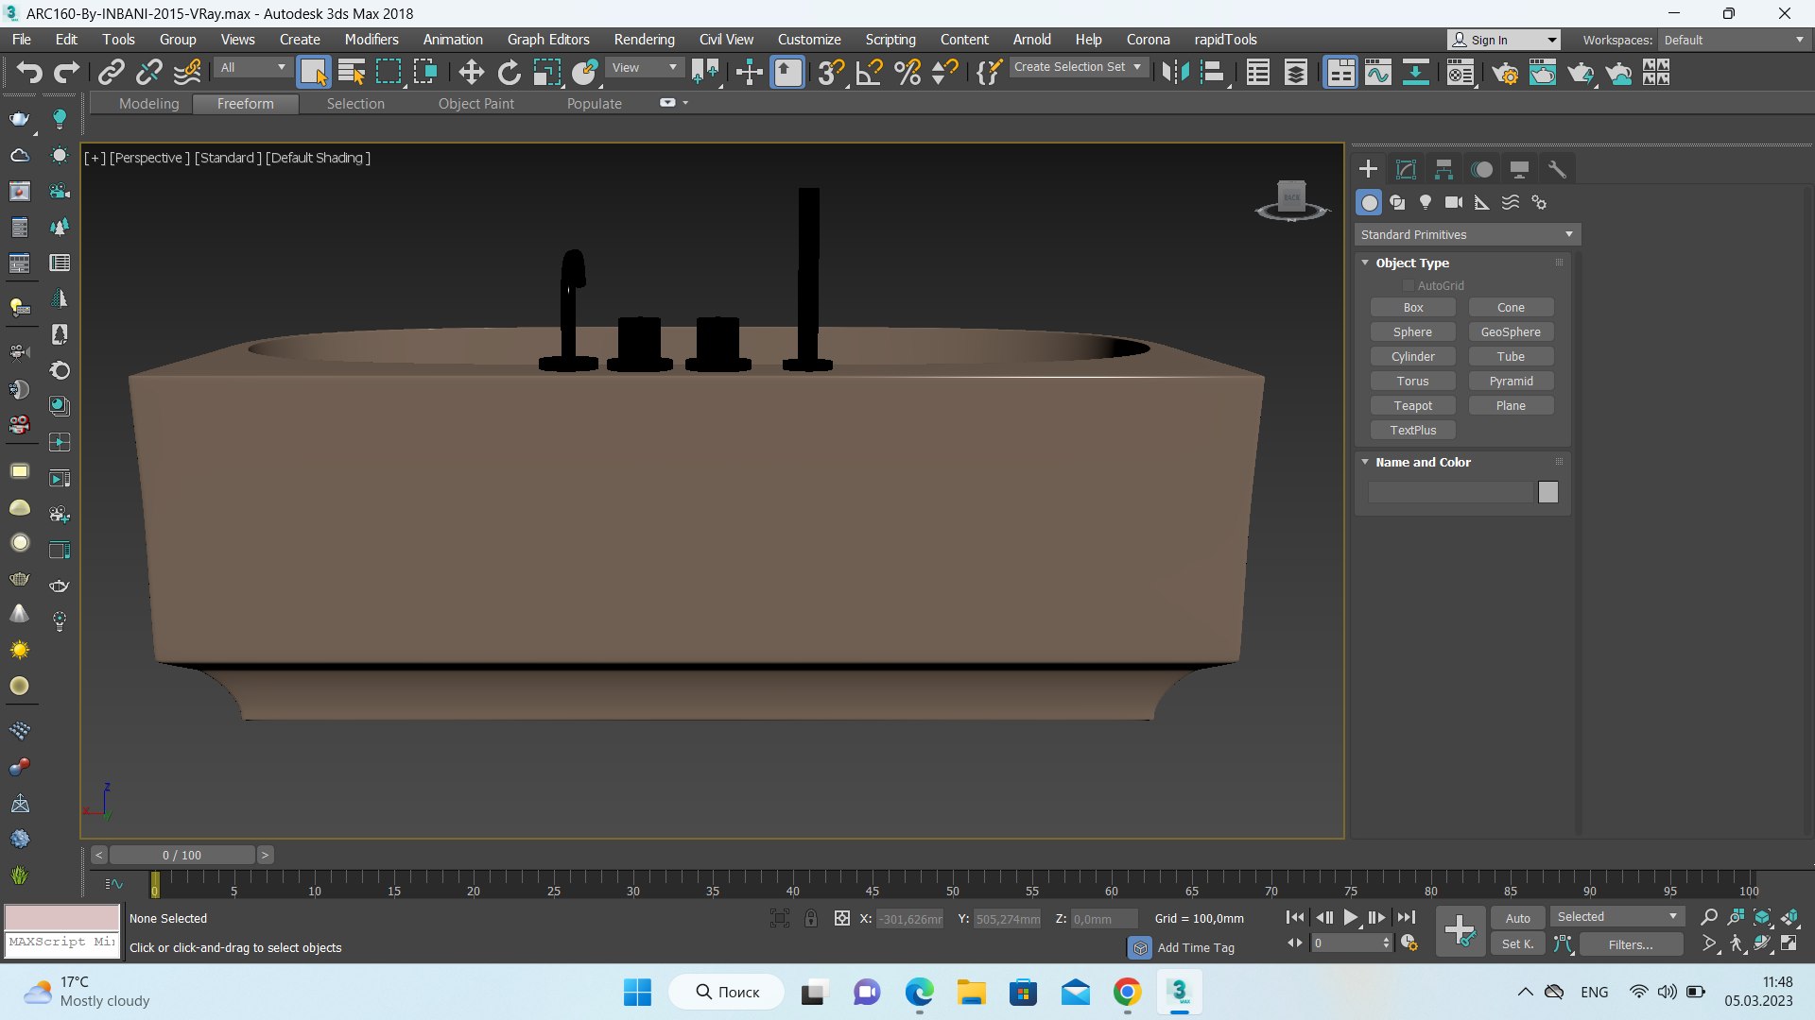Switch to the Display panel tab
The image size is (1815, 1020).
coord(1519,169)
